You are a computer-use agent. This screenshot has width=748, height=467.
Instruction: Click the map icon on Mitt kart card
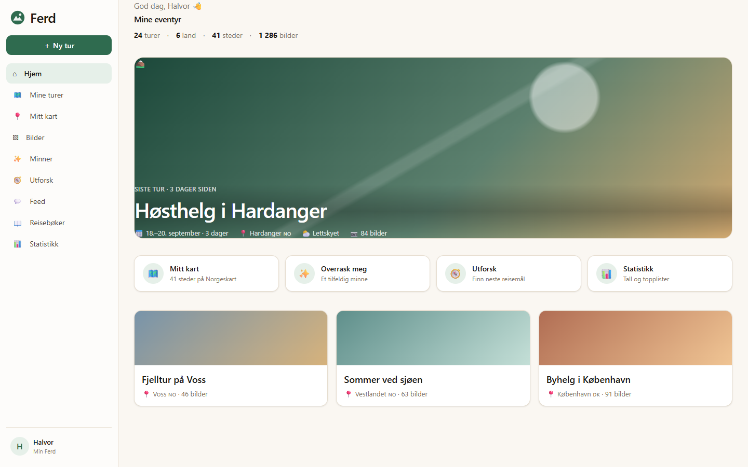point(153,273)
